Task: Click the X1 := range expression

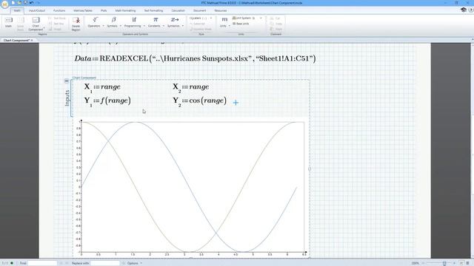Action: (102, 87)
